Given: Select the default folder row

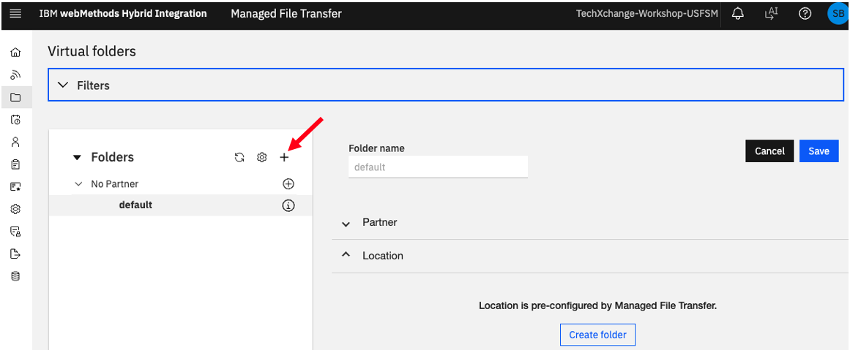Looking at the screenshot, I should (x=180, y=205).
